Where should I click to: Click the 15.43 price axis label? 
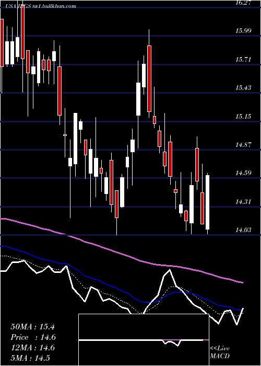point(243,87)
